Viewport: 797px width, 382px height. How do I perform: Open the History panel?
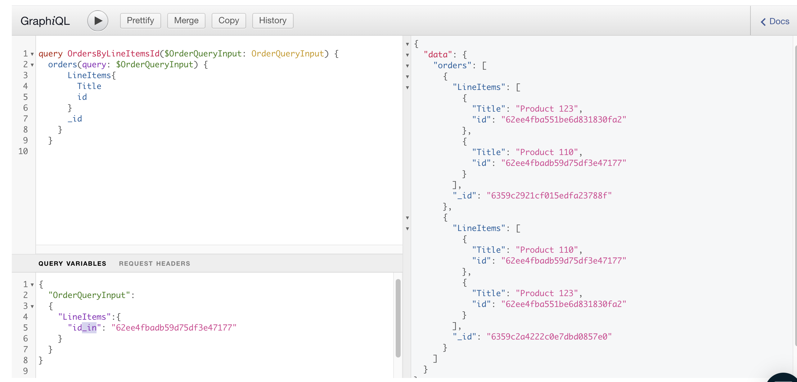click(x=272, y=21)
